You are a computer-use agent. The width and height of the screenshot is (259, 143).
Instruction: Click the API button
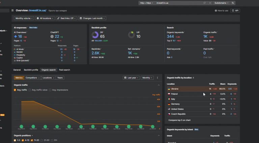235,10
